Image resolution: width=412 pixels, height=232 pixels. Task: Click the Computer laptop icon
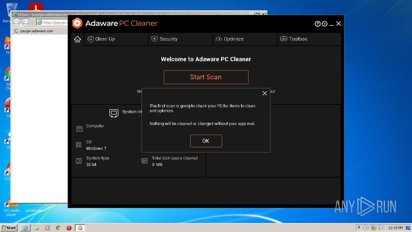pyautogui.click(x=79, y=129)
